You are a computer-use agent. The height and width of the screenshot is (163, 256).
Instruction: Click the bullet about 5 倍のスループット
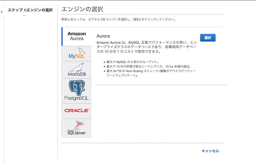click(x=132, y=62)
